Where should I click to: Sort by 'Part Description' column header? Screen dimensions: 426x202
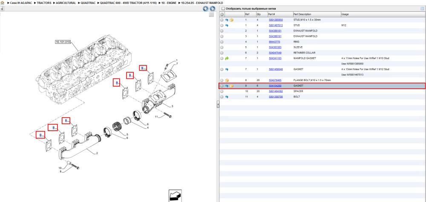[x=302, y=14]
